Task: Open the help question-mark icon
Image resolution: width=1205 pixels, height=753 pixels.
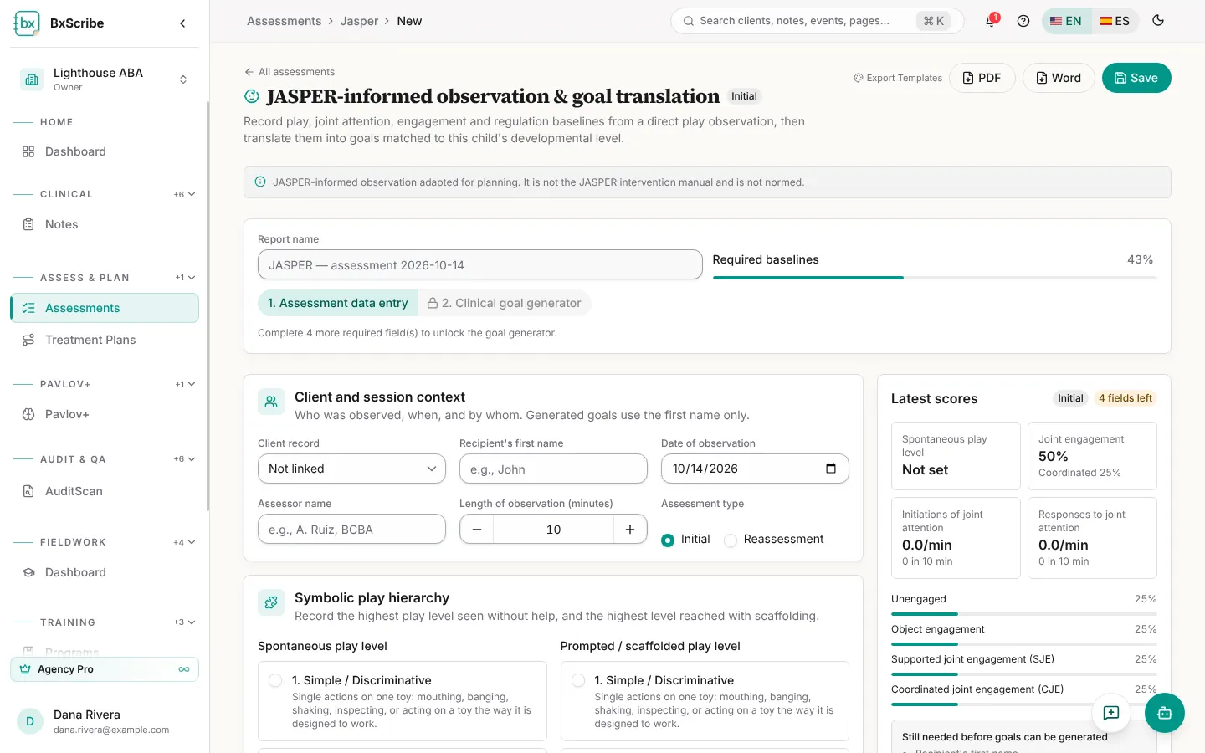Action: pos(1023,21)
